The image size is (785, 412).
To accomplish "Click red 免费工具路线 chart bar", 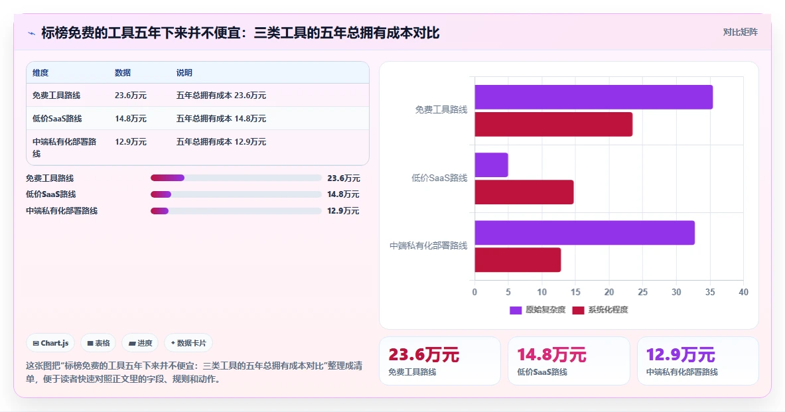I will pyautogui.click(x=553, y=124).
